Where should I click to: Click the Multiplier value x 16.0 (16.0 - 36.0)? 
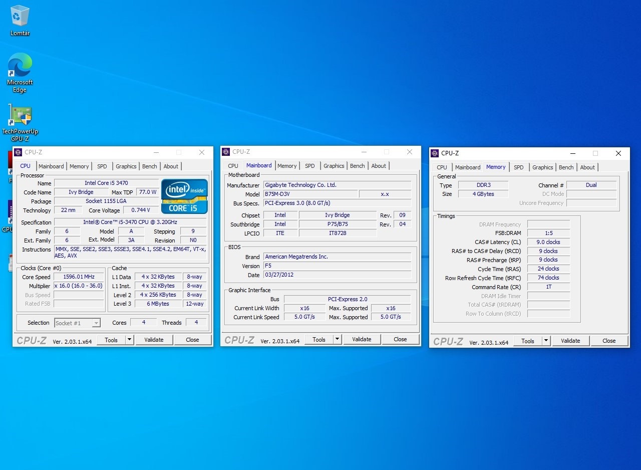pos(79,286)
